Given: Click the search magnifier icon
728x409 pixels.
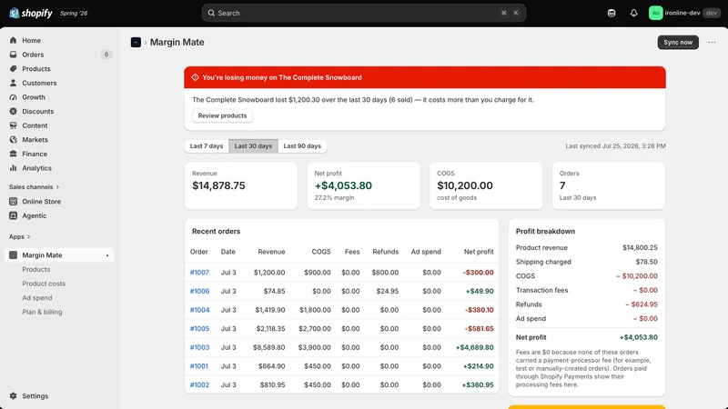Looking at the screenshot, I should click(211, 13).
